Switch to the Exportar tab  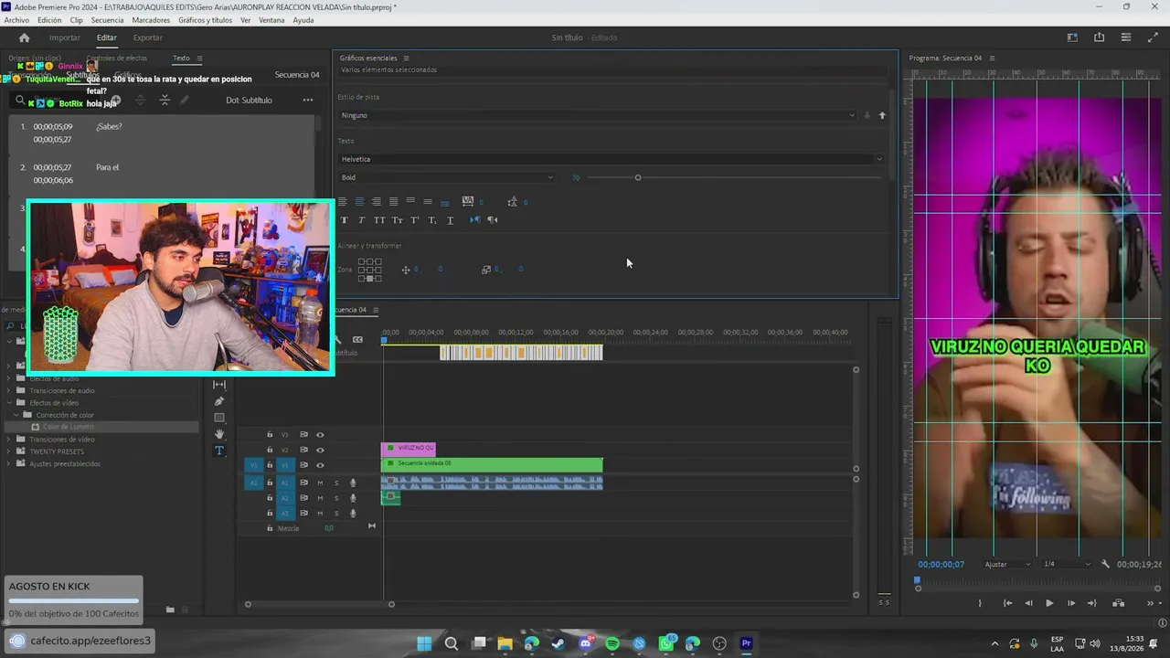[148, 37]
